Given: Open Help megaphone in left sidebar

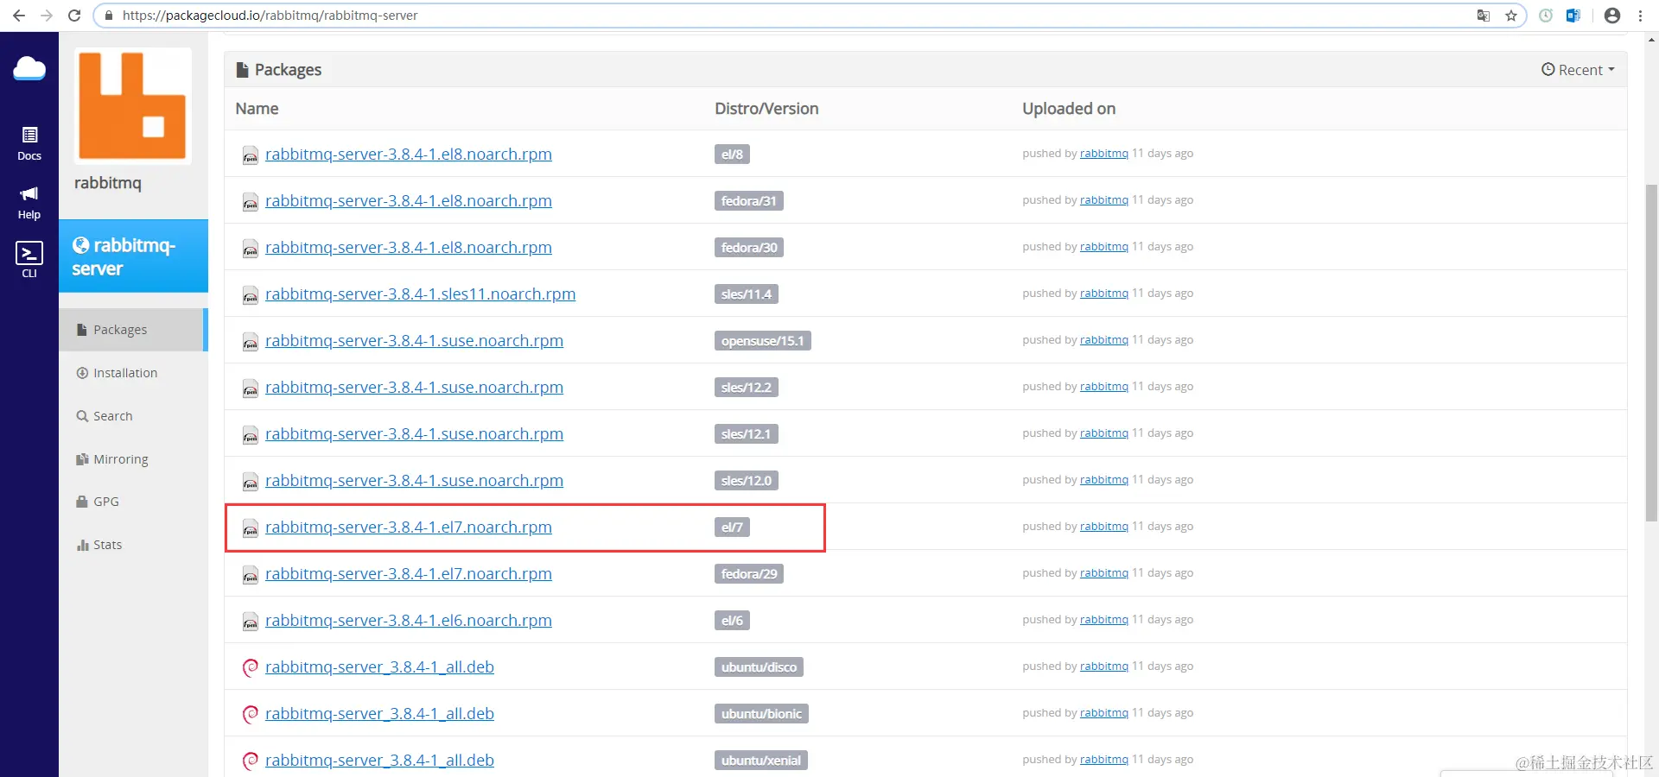Looking at the screenshot, I should click(29, 203).
